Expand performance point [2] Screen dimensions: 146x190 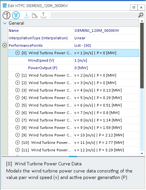[17, 83]
